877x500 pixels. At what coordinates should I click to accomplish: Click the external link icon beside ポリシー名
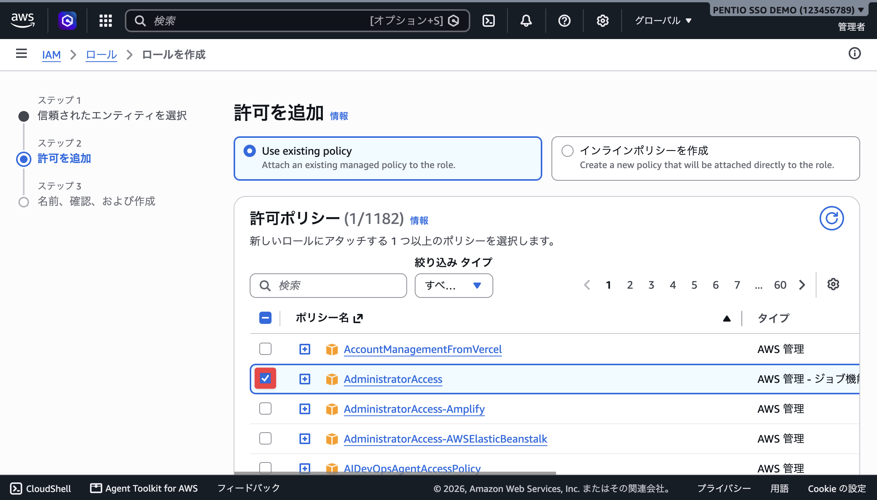[x=358, y=318]
